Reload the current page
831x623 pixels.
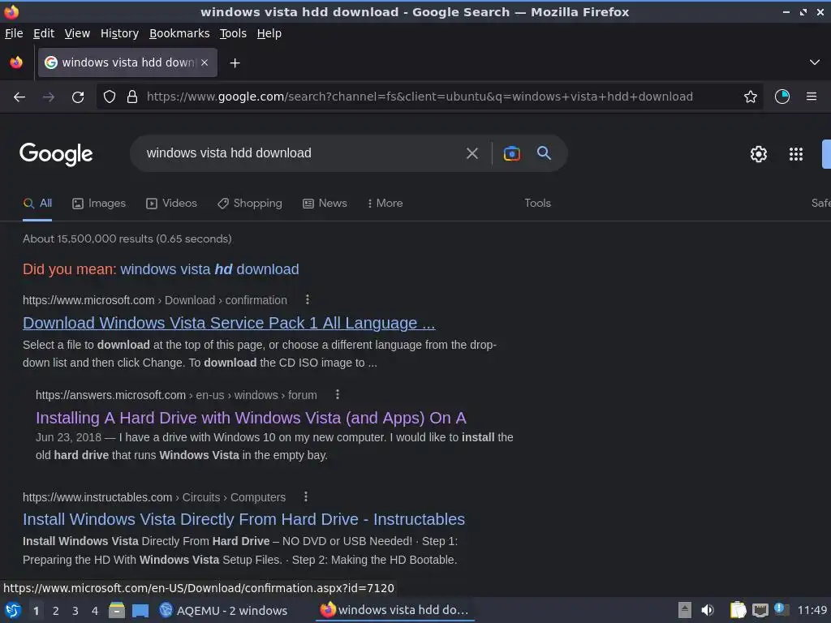pyautogui.click(x=78, y=97)
